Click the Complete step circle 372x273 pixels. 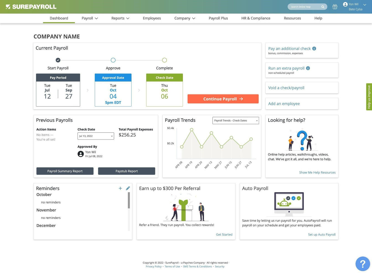pyautogui.click(x=164, y=60)
